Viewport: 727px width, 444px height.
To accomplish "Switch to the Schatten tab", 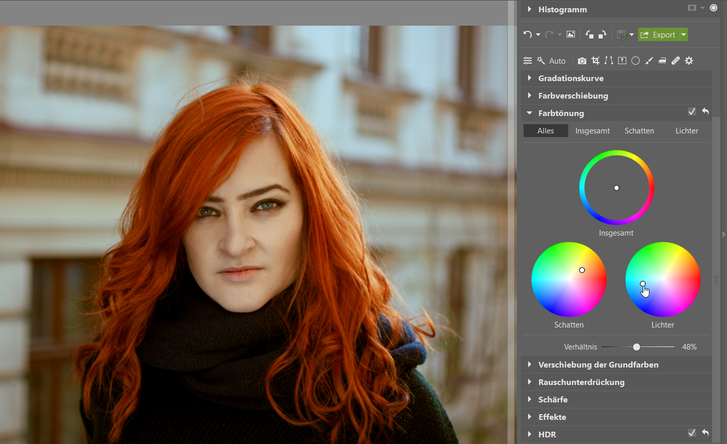I will click(x=639, y=131).
